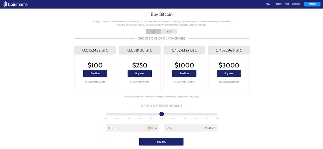Expand the Buy dropdown menu
The height and width of the screenshot is (149, 323).
click(x=269, y=4)
